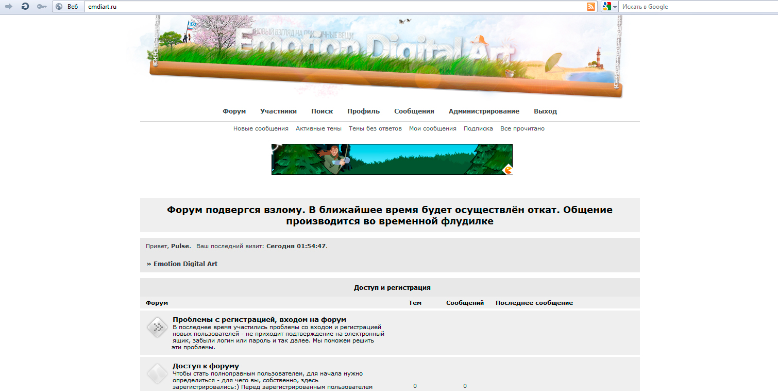Click the 'Форум подвергся взлому' announcement text
This screenshot has height=391, width=778.
(390, 216)
